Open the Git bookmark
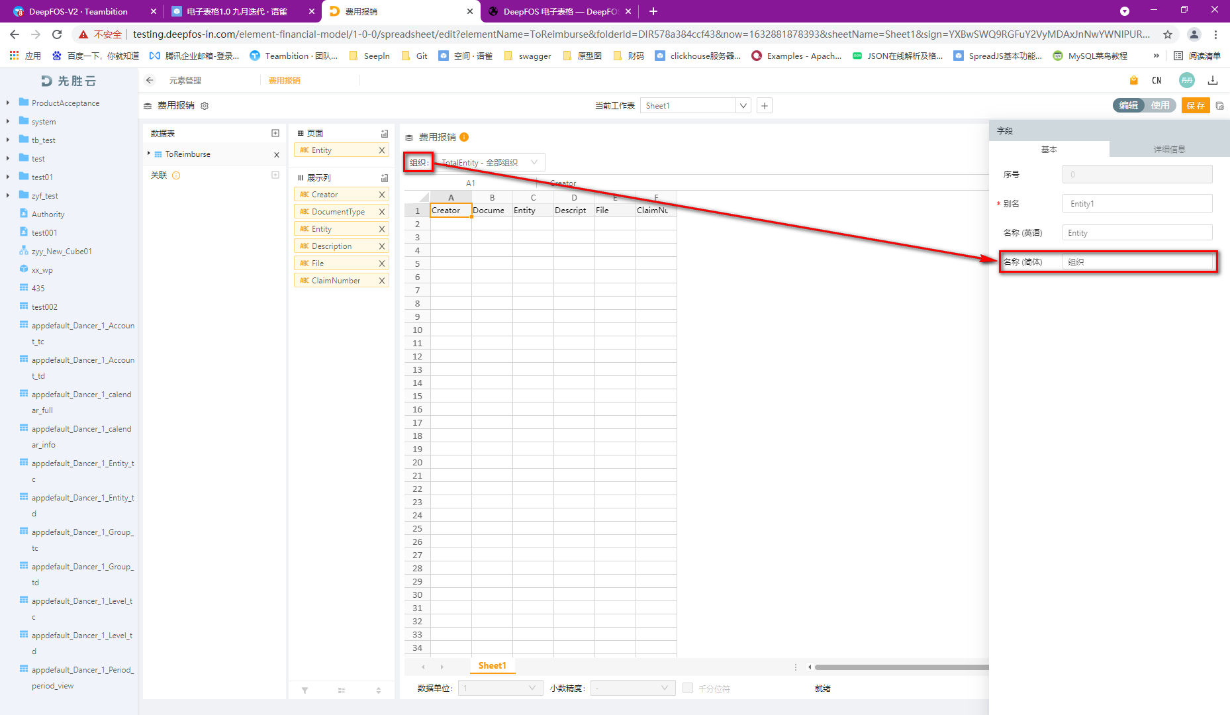The image size is (1230, 715). click(415, 56)
